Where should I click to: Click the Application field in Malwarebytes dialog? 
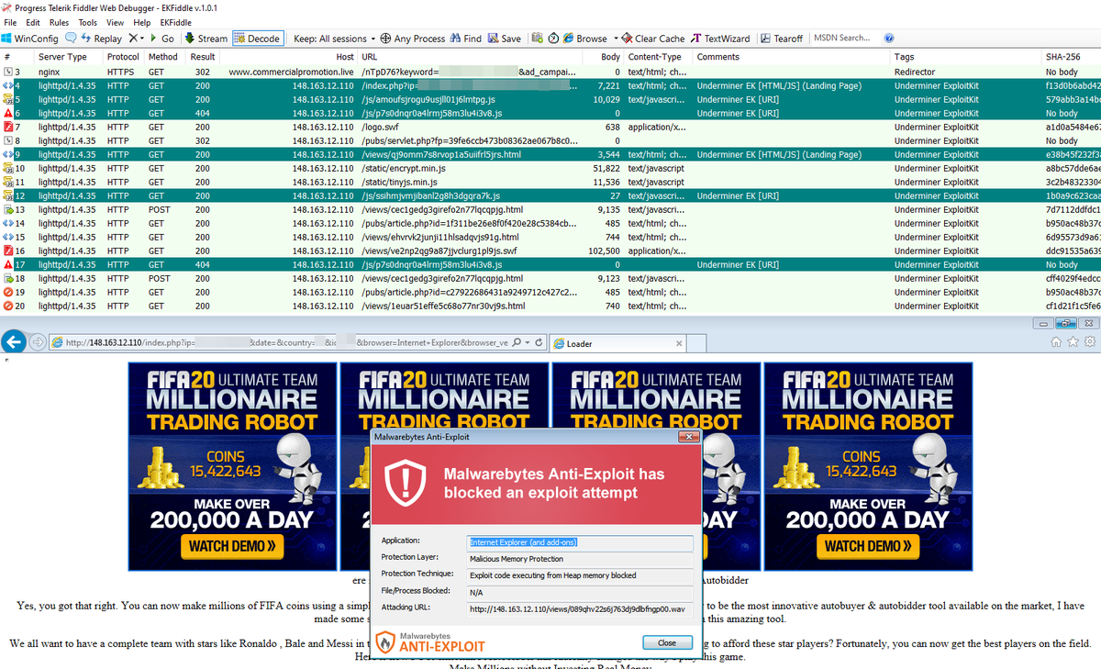581,541
